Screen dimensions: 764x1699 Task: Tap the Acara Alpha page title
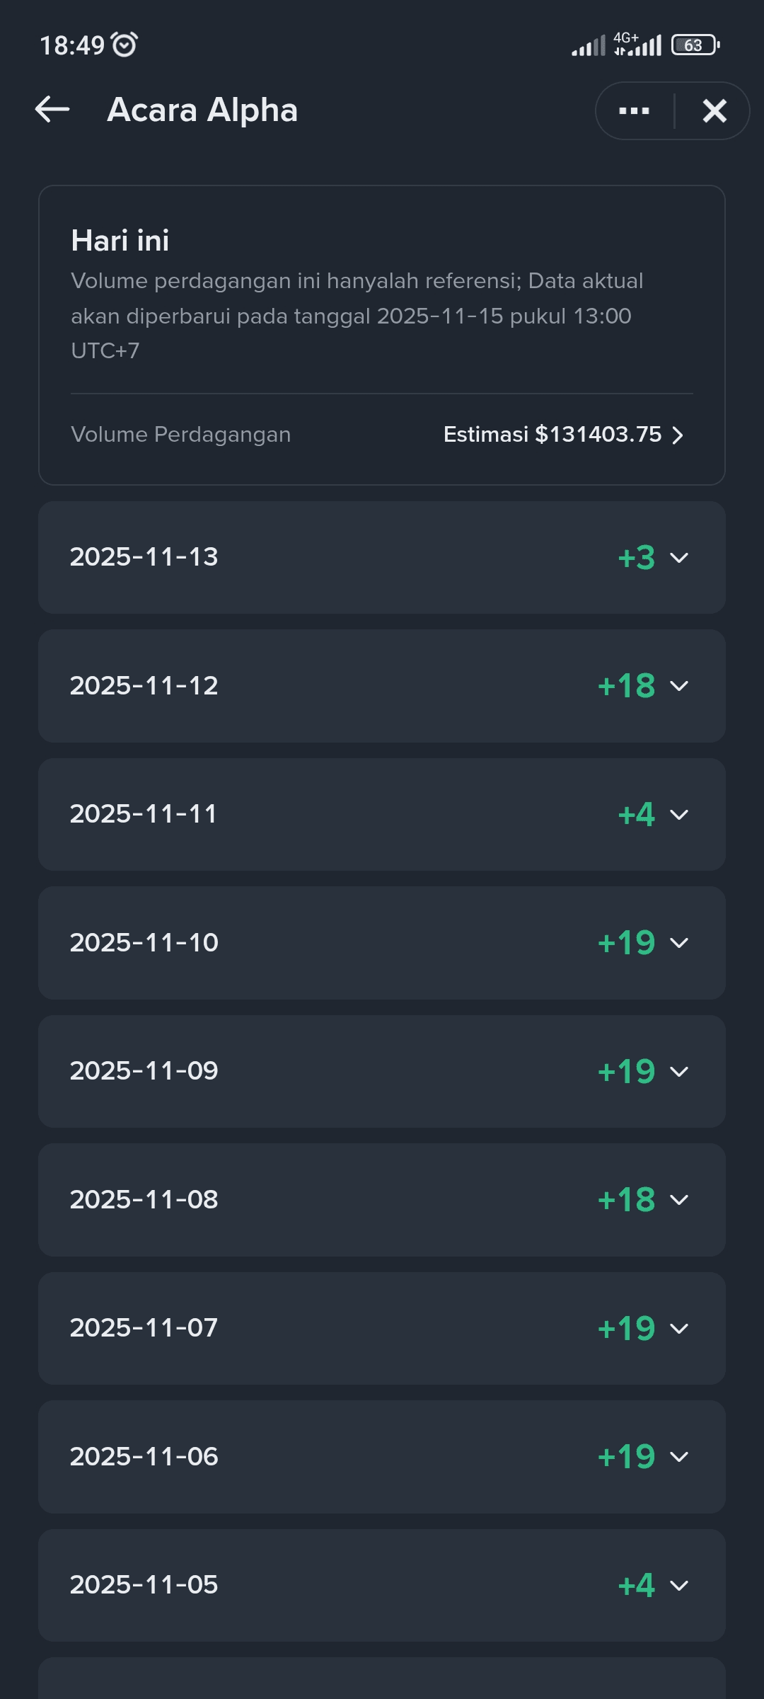coord(202,110)
